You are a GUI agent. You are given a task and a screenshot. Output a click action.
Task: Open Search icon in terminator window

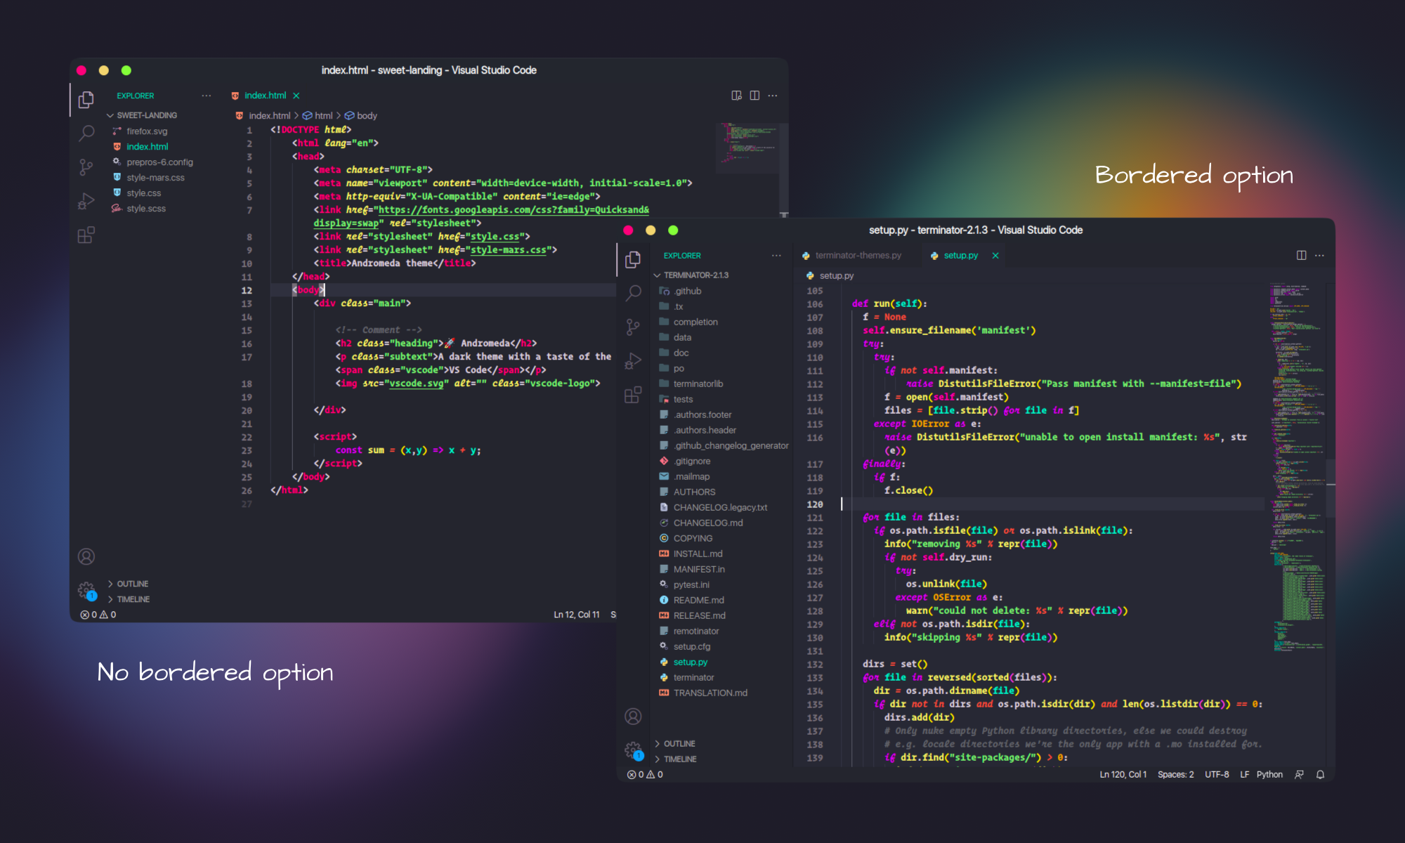[633, 293]
